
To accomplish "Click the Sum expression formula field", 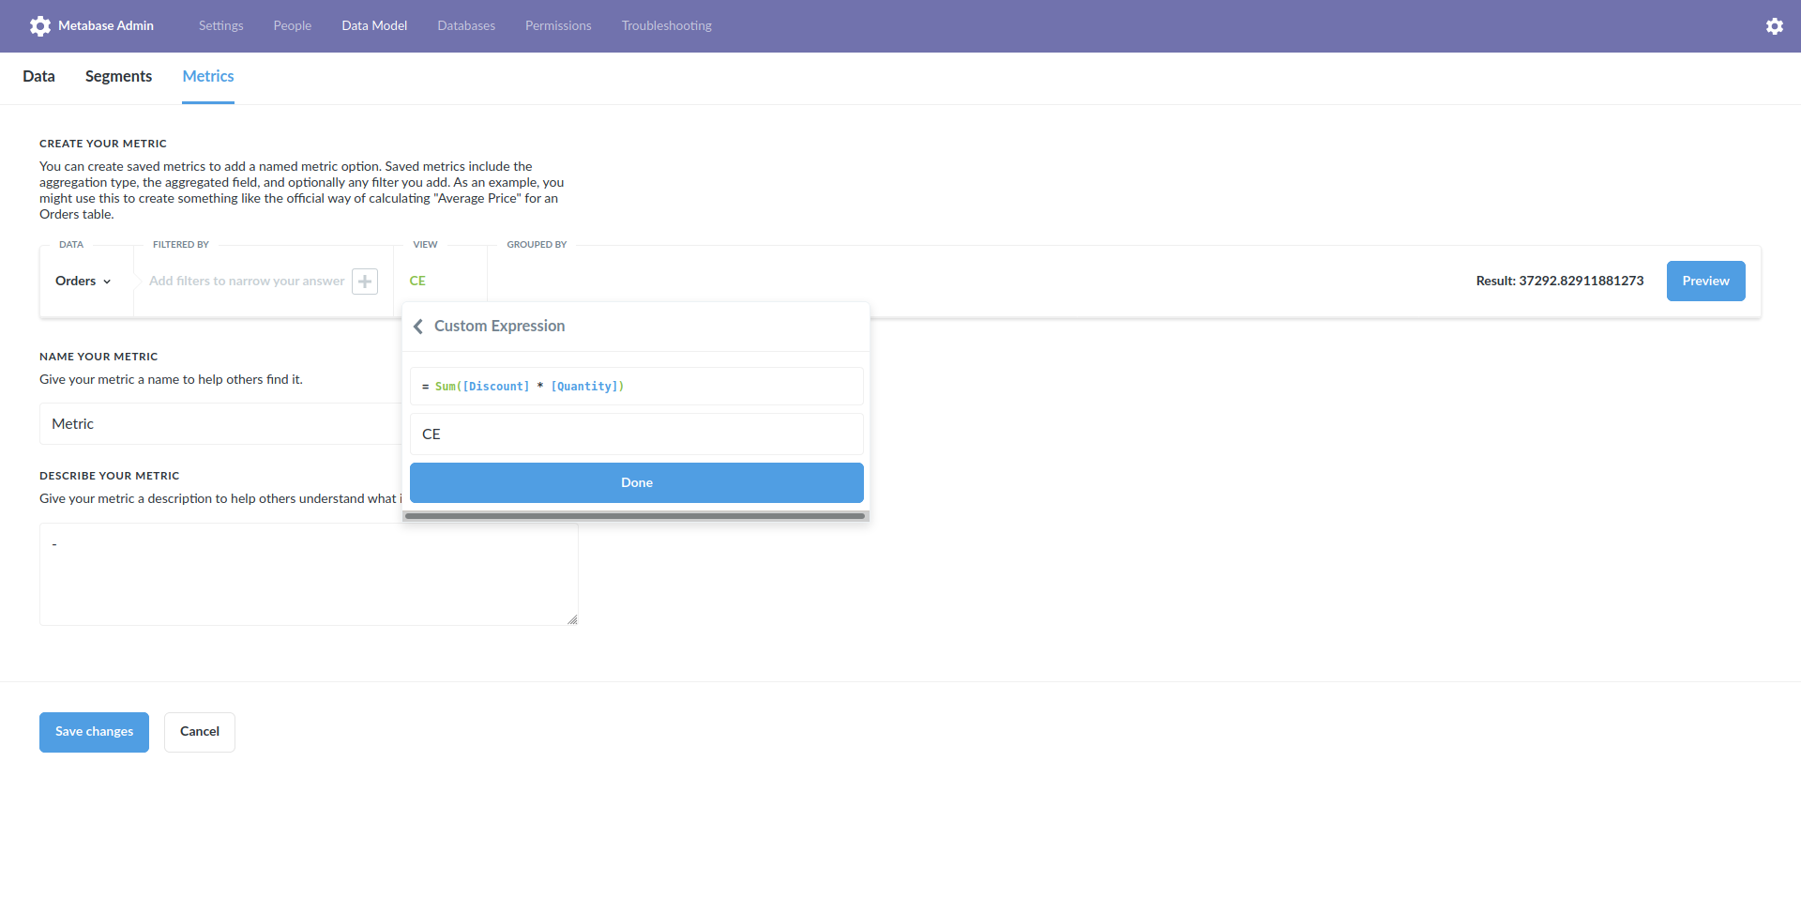I will pyautogui.click(x=637, y=387).
